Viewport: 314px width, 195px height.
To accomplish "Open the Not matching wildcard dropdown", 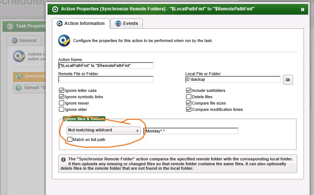I will click(104, 131).
